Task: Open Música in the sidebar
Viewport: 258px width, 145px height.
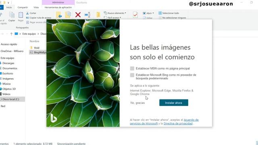Action: tap(6, 84)
